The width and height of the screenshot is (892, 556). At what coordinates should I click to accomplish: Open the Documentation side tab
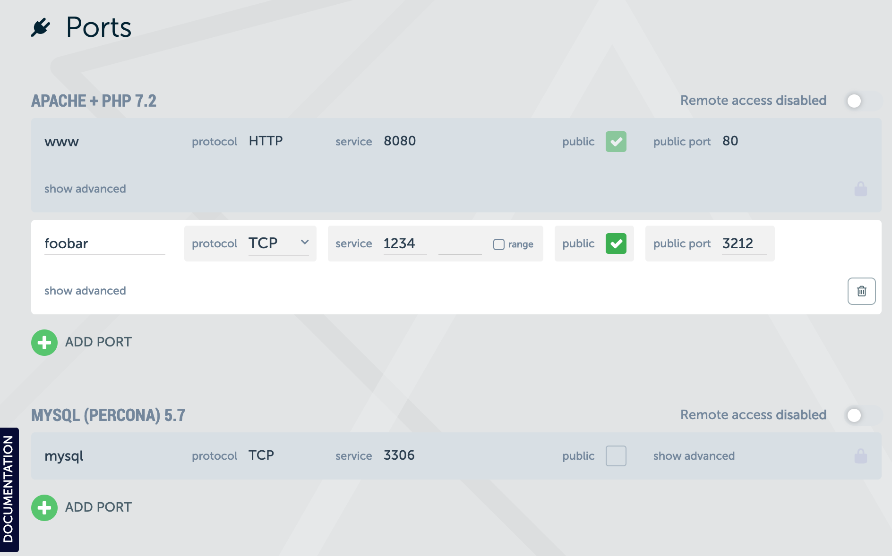(x=9, y=489)
